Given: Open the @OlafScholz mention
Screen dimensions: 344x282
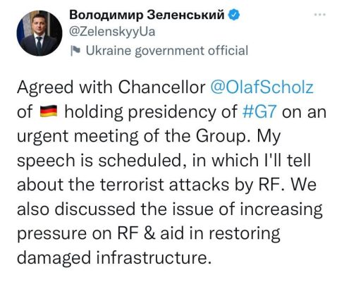Looking at the screenshot, I should pos(262,87).
